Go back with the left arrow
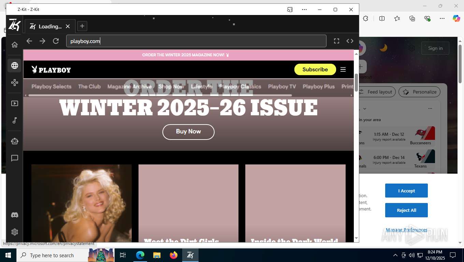 coord(29,41)
